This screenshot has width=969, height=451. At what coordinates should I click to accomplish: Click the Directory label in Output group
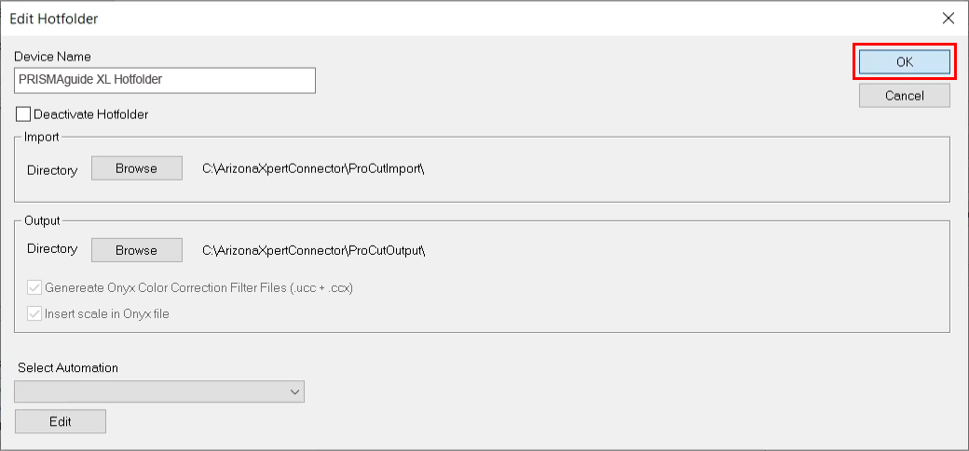point(52,249)
